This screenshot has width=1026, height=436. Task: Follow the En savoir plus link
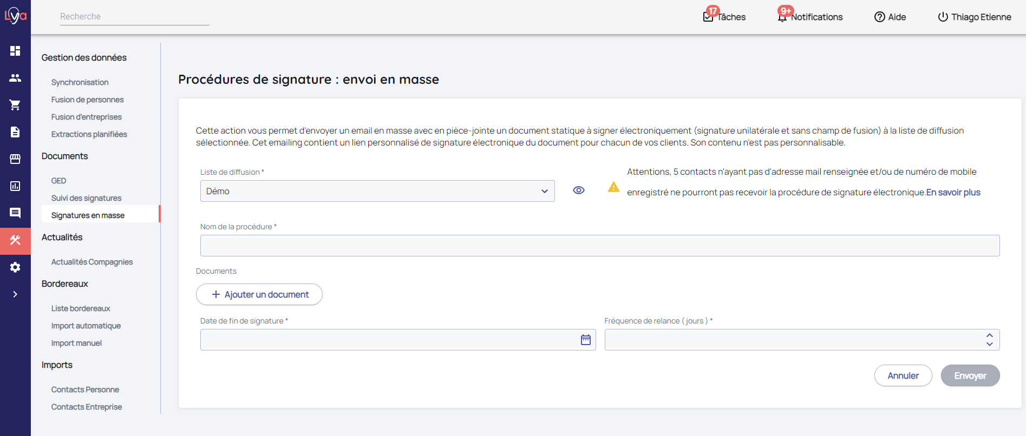953,193
